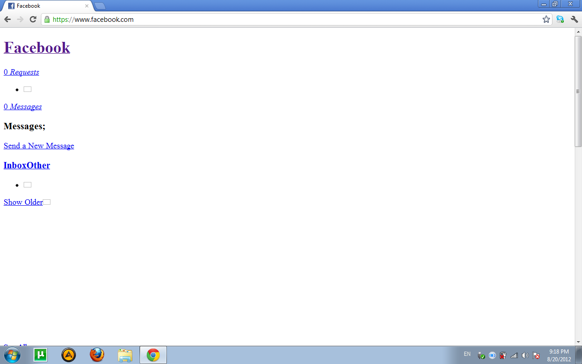
Task: Click the broken image beside Show Older
Action: coord(46,202)
